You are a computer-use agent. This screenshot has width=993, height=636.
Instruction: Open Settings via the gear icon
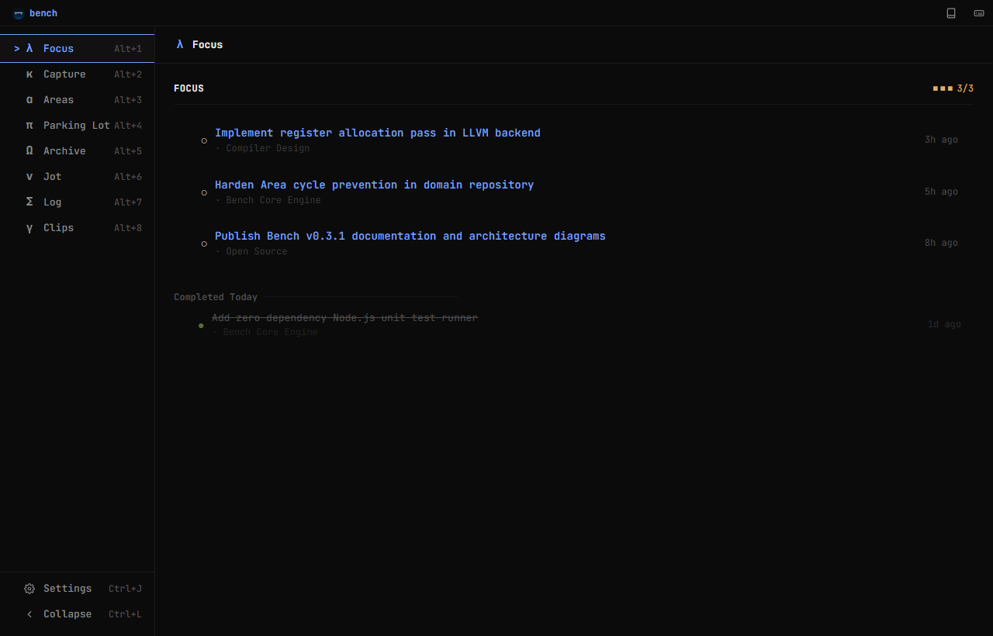click(29, 589)
